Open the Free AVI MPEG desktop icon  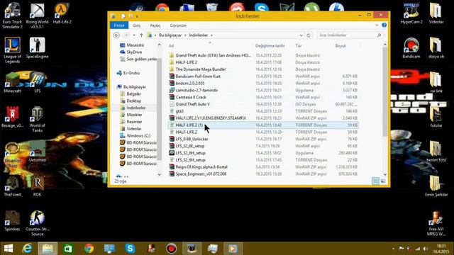pyautogui.click(x=436, y=223)
